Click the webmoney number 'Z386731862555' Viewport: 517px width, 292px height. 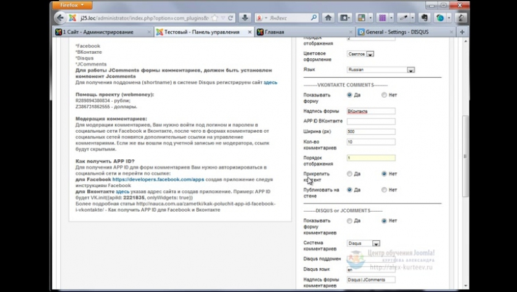pos(92,107)
